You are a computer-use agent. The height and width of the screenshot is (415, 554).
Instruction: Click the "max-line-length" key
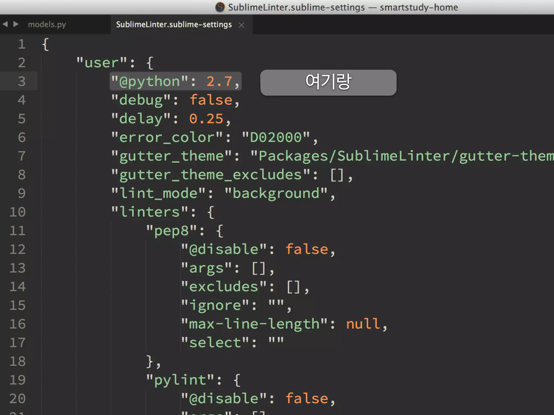click(x=254, y=324)
